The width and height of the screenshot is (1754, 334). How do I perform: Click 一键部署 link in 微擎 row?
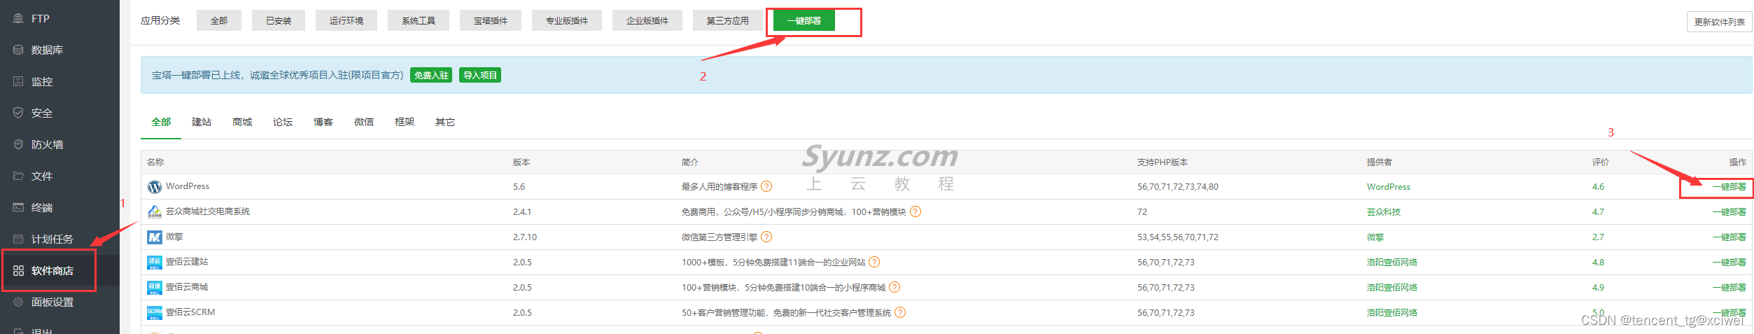(x=1730, y=237)
